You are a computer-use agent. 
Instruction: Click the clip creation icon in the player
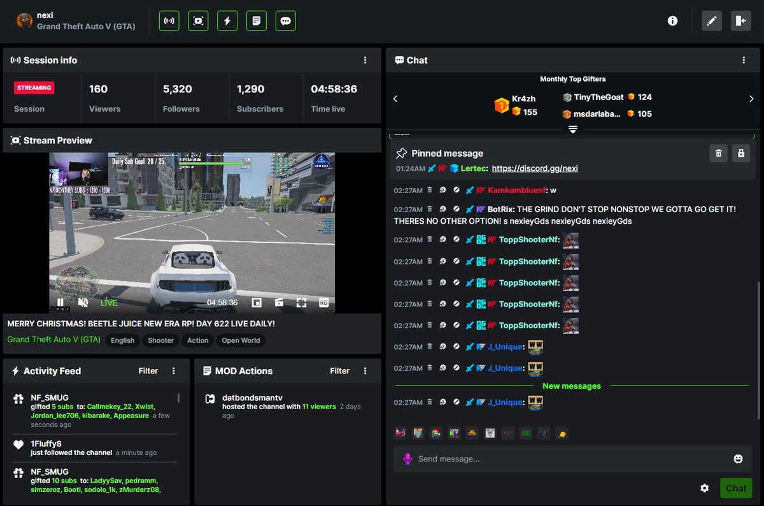point(279,303)
